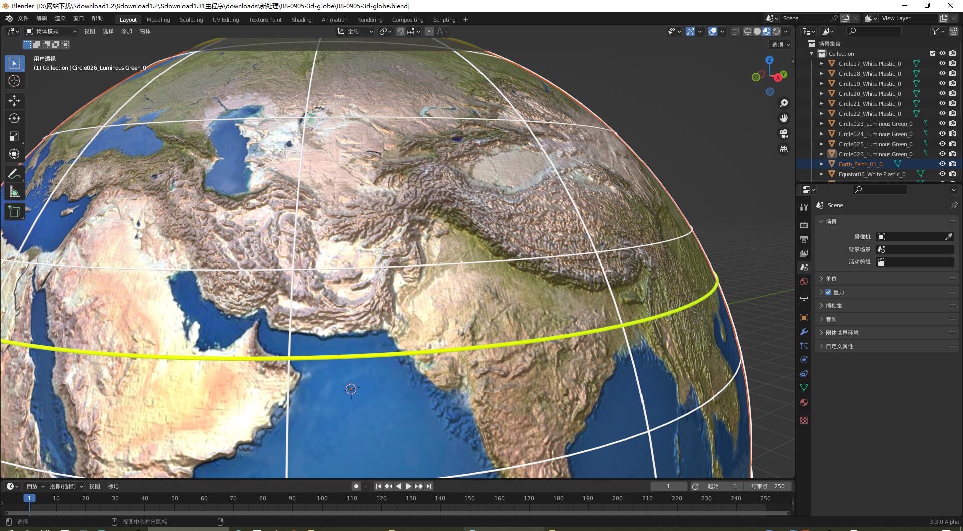Open the Texture properties checker tab

804,420
